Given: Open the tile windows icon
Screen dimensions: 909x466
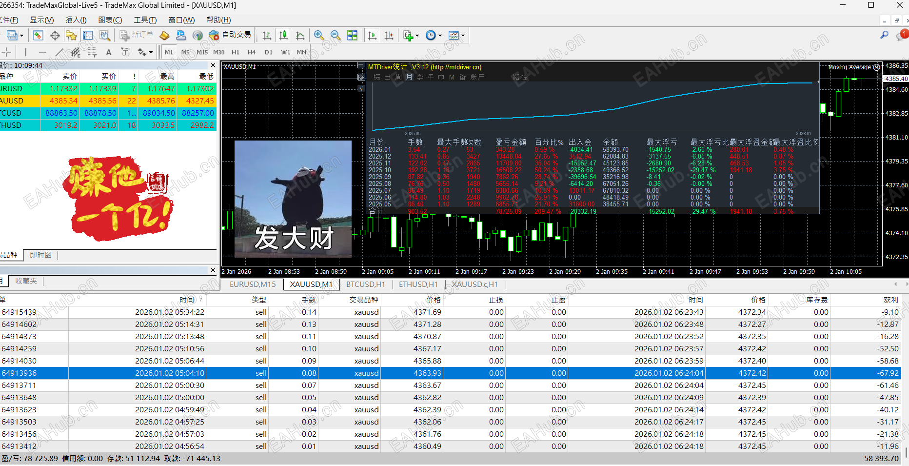Looking at the screenshot, I should [353, 35].
